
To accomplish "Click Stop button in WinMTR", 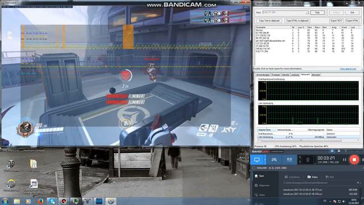I will [317, 13].
